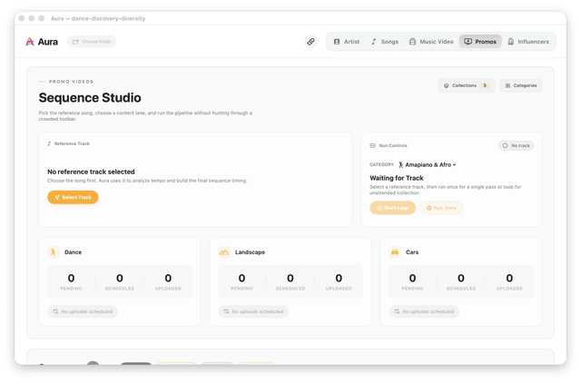Click the Landscape scheduled count
The image size is (581, 383).
(x=290, y=278)
